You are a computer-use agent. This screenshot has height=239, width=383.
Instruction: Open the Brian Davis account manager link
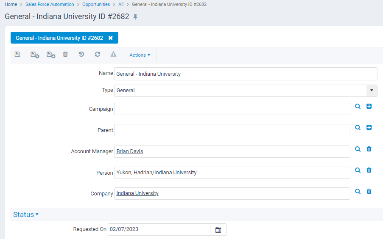130,151
